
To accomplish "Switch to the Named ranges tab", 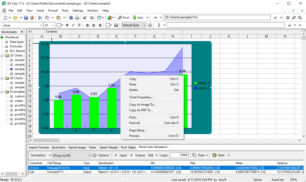I will click(x=77, y=147).
